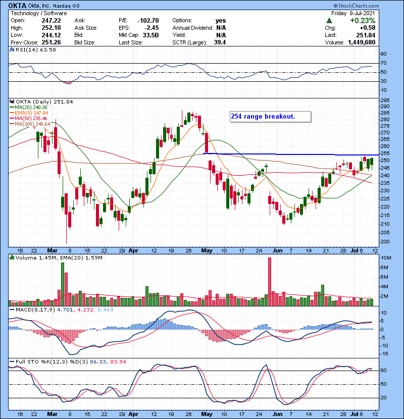Click the 295 label on the price axis
Screen dimensions: 404x419
[385, 100]
